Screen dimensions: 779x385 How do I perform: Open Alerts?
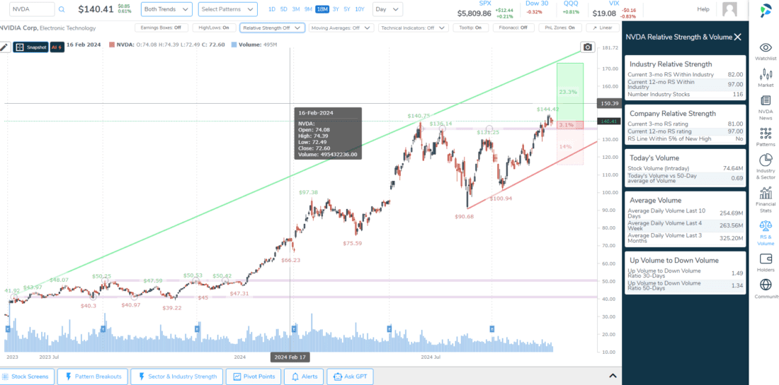(304, 377)
